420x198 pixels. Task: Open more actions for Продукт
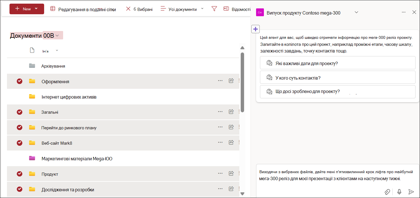pos(220,173)
